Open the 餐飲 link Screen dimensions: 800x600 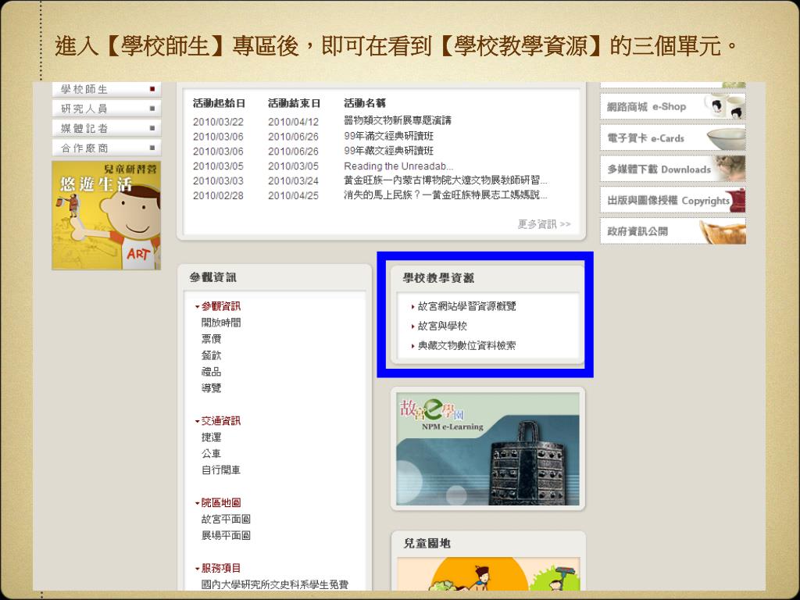click(x=211, y=355)
